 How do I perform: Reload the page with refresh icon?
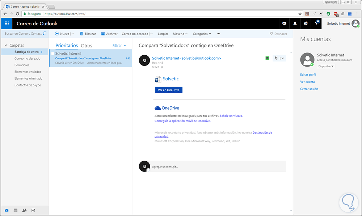pyautogui.click(x=17, y=14)
